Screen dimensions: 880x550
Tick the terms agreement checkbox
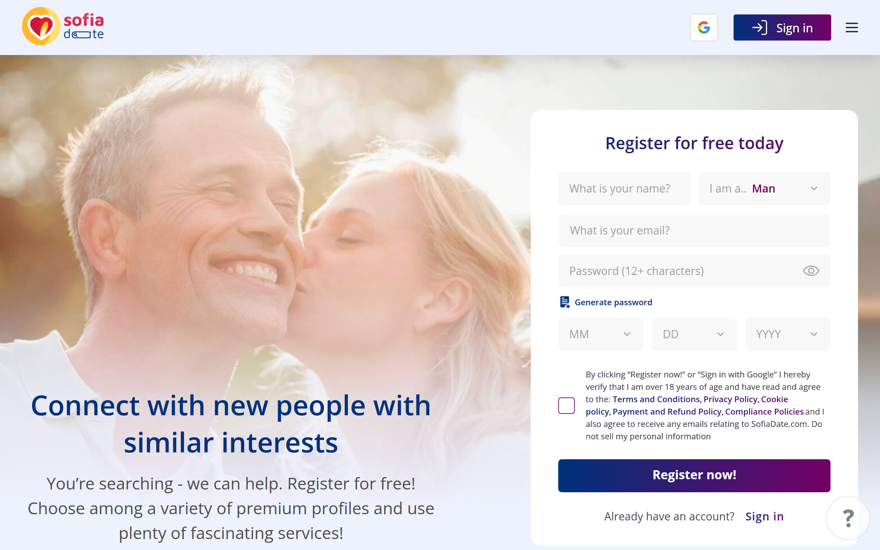[566, 405]
